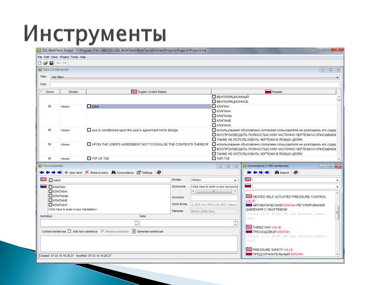This screenshot has width=380, height=285.
Task: Go to last entry in Term properties
Action: point(59,173)
